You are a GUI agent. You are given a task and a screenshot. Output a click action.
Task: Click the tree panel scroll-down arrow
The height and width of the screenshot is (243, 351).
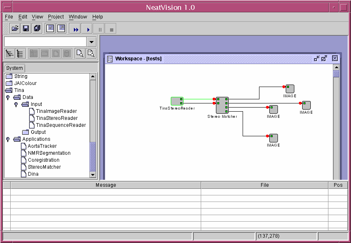coord(92,174)
